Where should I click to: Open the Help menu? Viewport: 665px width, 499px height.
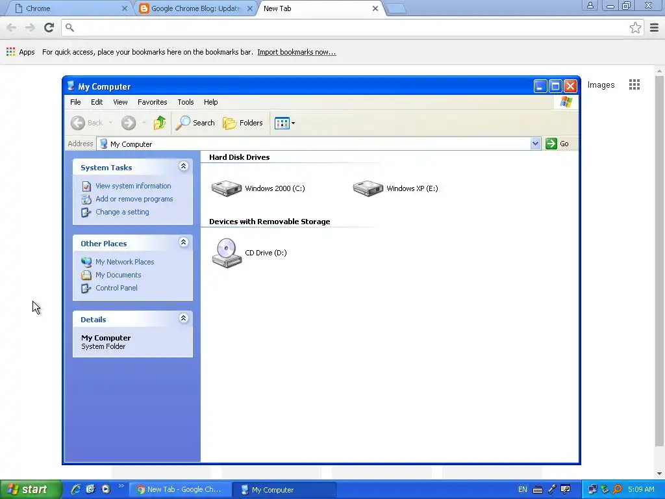point(211,102)
